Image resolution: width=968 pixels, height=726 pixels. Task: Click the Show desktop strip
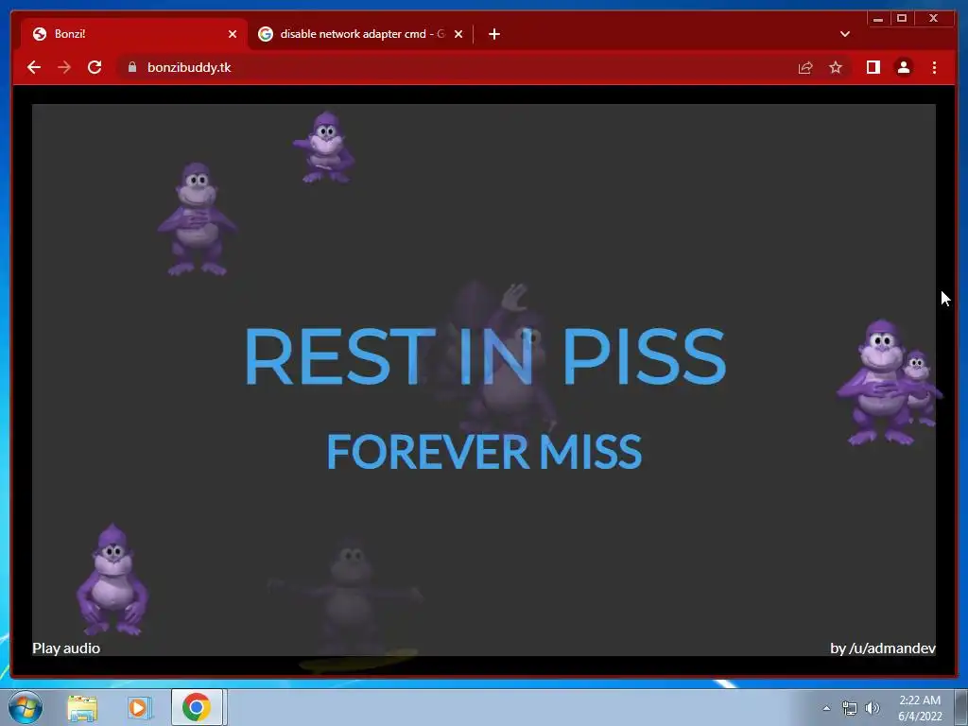(x=961, y=707)
